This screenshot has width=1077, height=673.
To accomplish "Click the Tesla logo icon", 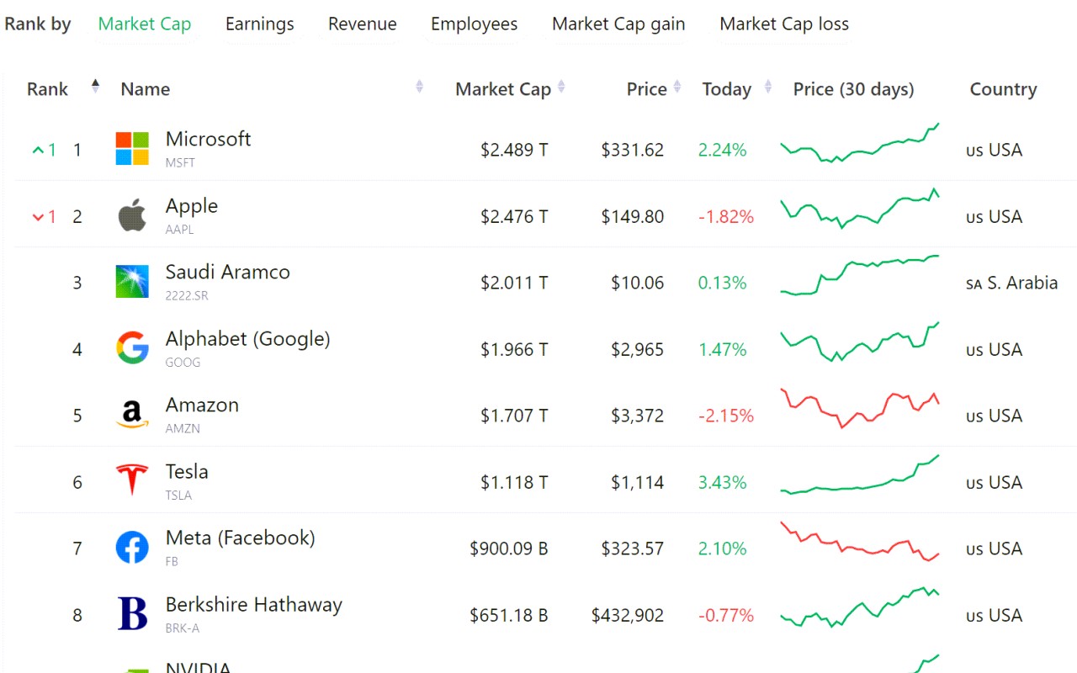I will click(132, 480).
